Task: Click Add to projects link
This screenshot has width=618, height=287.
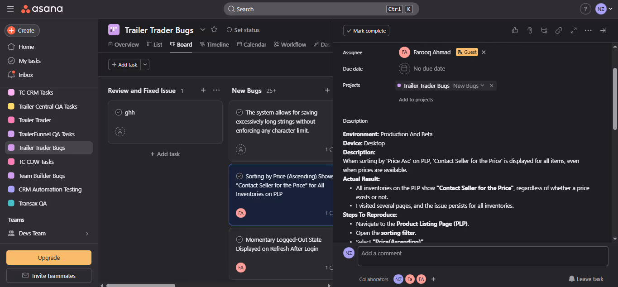Action: tap(416, 100)
